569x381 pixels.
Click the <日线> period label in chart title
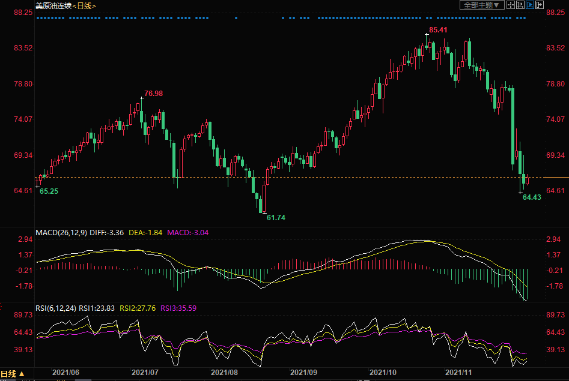coord(84,5)
